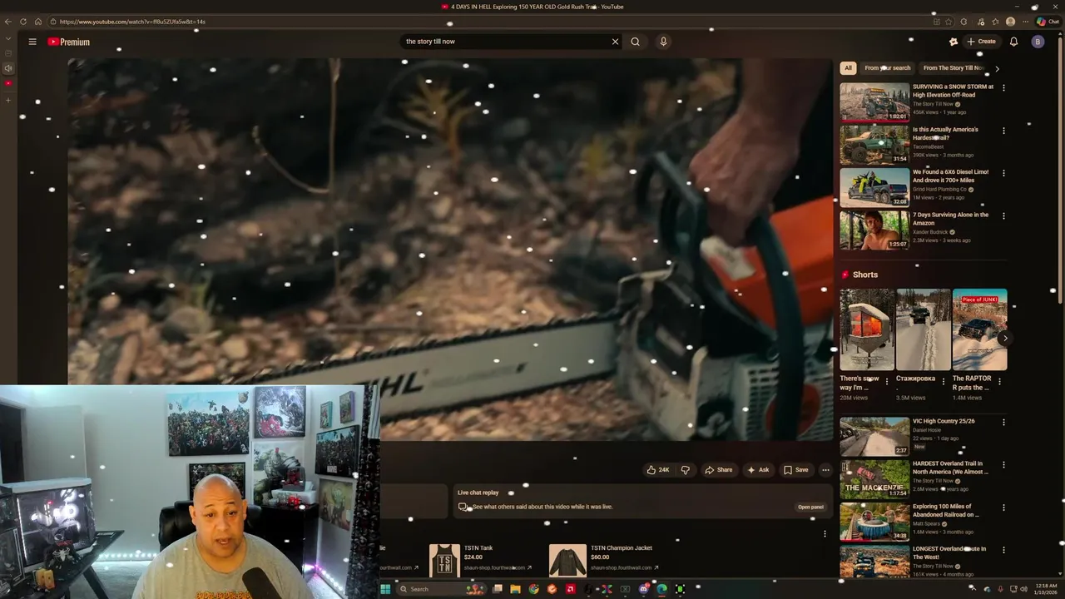1065x599 pixels.
Task: Open File Explorer from the taskbar
Action: 515,589
